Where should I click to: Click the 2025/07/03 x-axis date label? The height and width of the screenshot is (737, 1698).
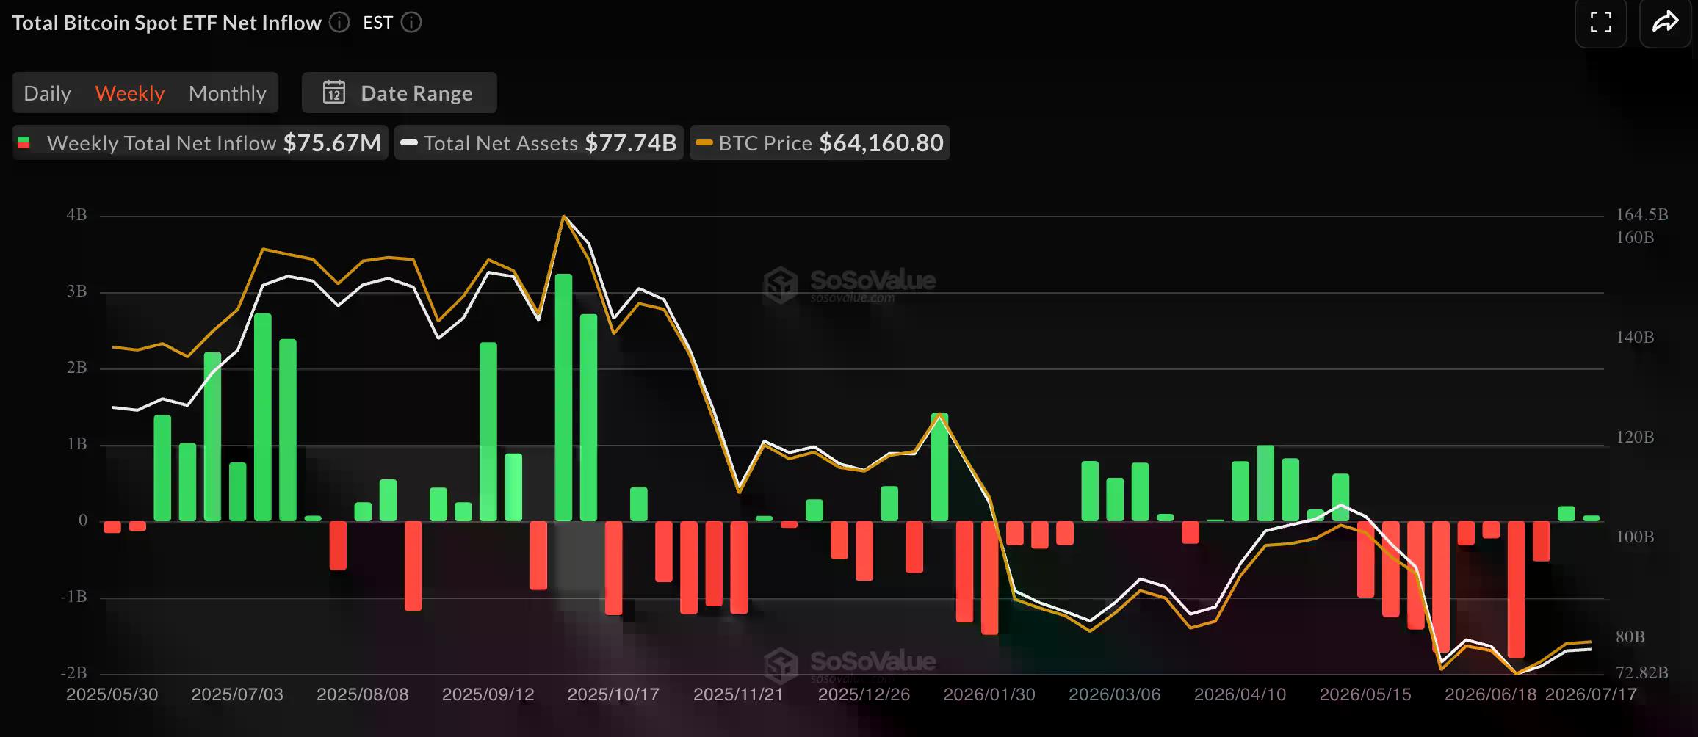[x=237, y=694]
